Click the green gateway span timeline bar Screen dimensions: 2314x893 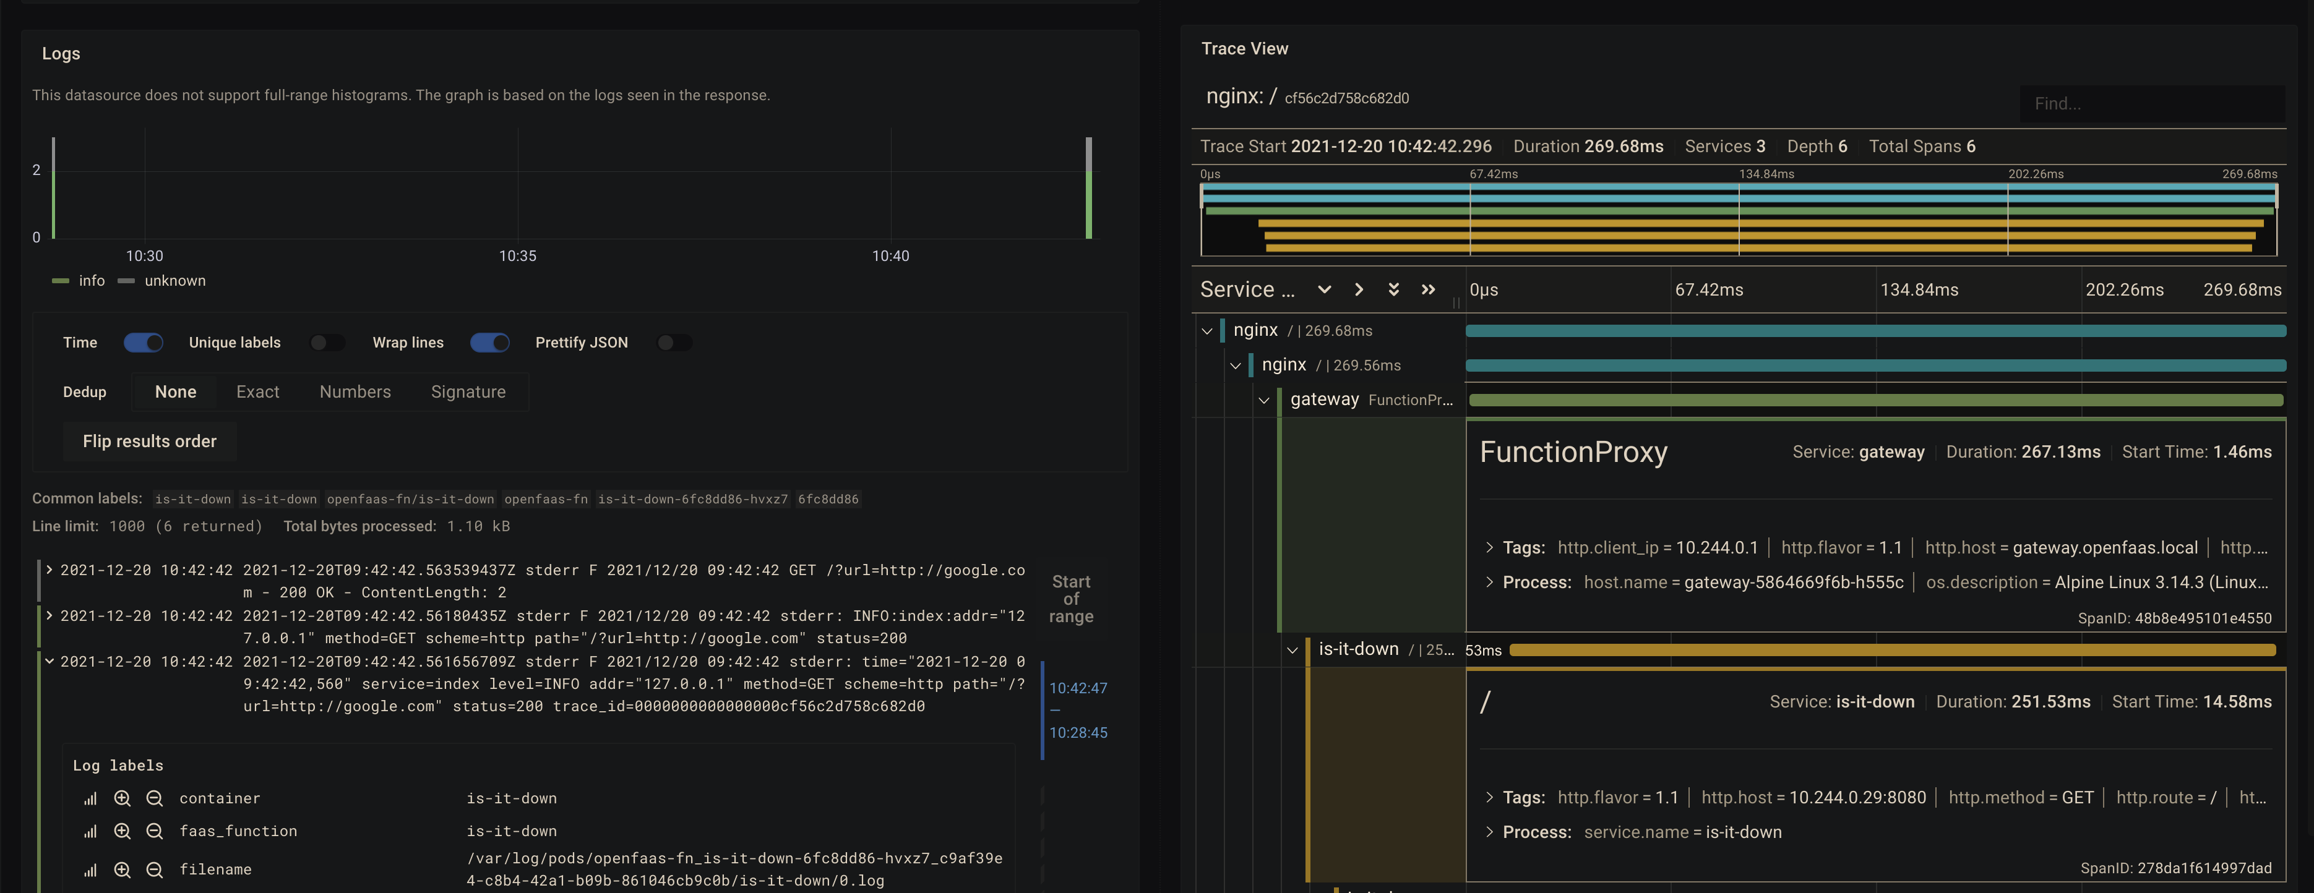click(x=1875, y=400)
